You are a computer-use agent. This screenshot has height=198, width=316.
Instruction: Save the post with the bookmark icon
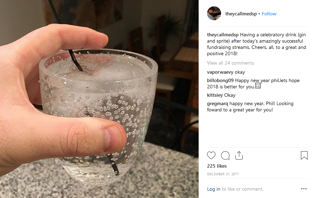[x=304, y=155]
